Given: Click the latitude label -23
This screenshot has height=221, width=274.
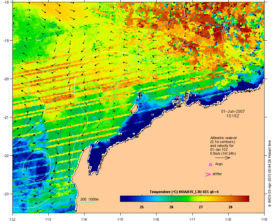Looking at the screenshot, I should 6,194.
